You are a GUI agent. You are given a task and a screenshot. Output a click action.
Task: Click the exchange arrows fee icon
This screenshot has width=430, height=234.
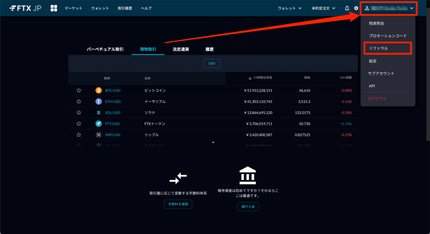tap(178, 178)
